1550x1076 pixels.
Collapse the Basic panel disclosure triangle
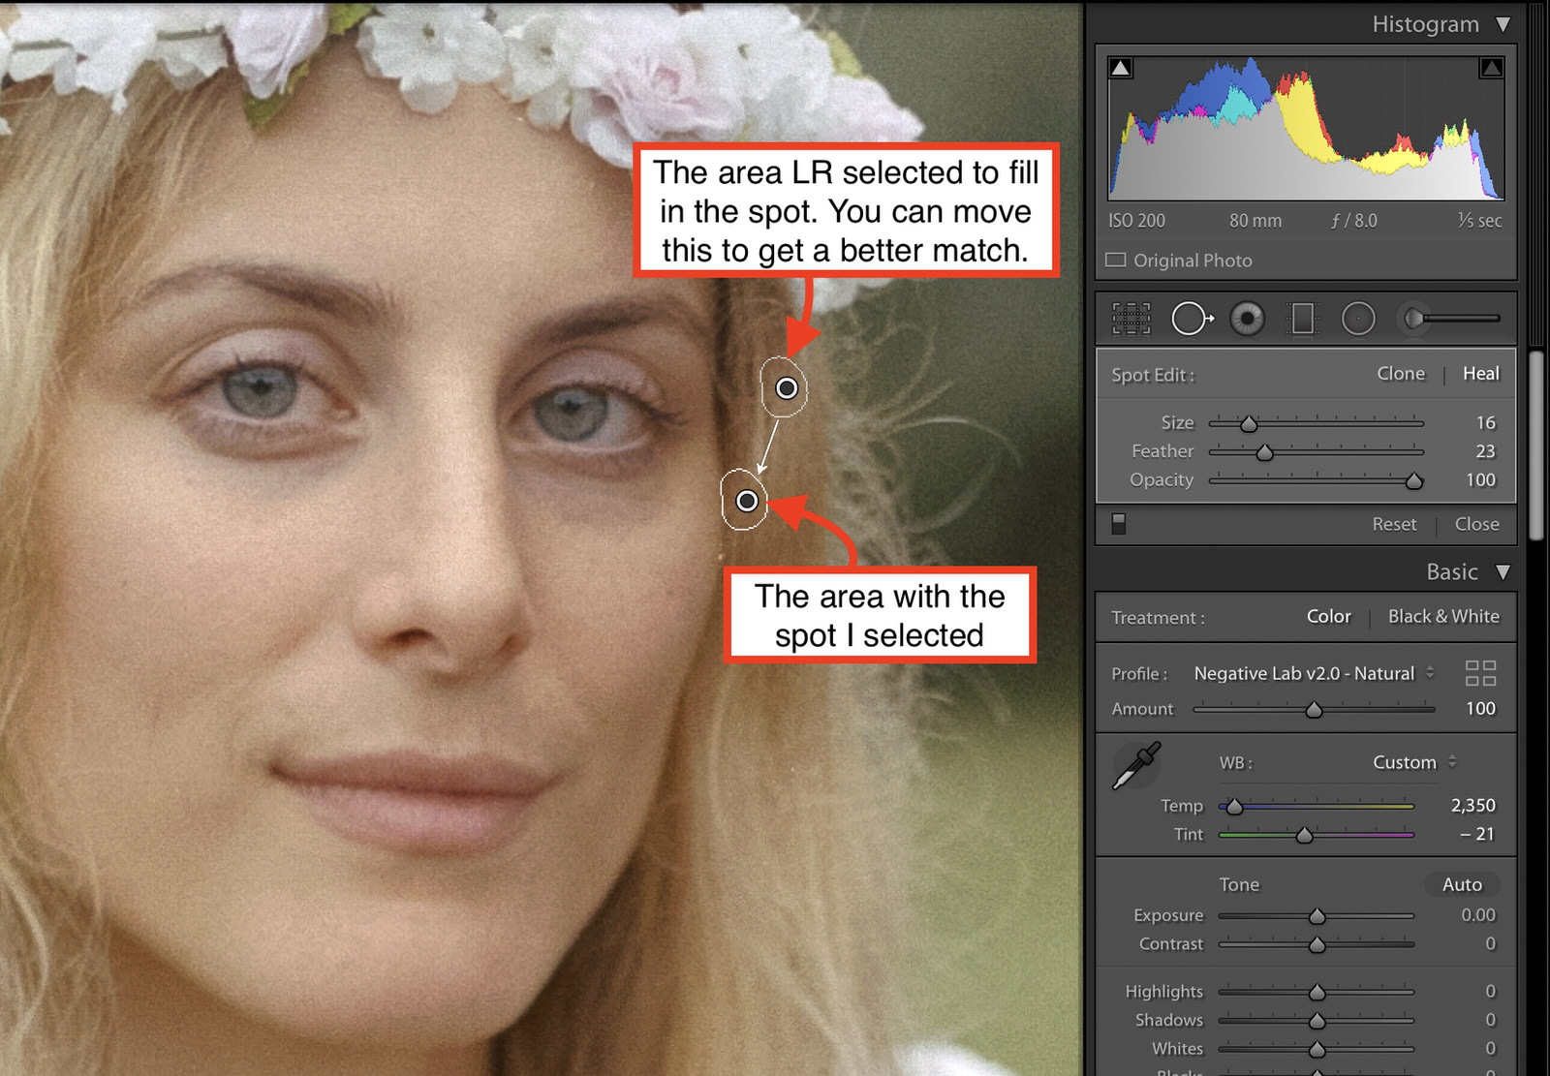[1504, 571]
